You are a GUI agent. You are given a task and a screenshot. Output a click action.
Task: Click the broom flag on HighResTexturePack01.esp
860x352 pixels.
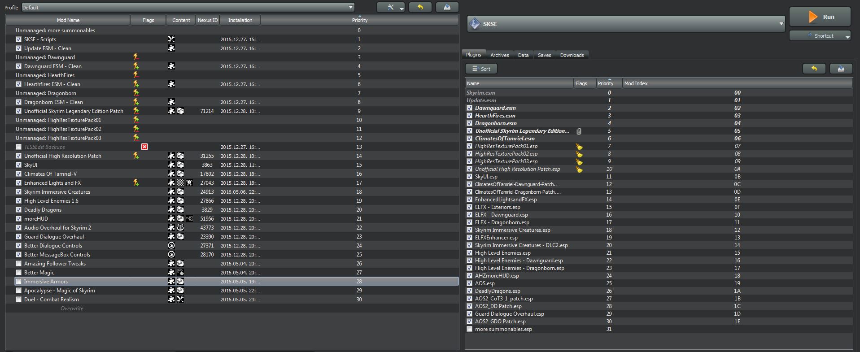point(579,146)
